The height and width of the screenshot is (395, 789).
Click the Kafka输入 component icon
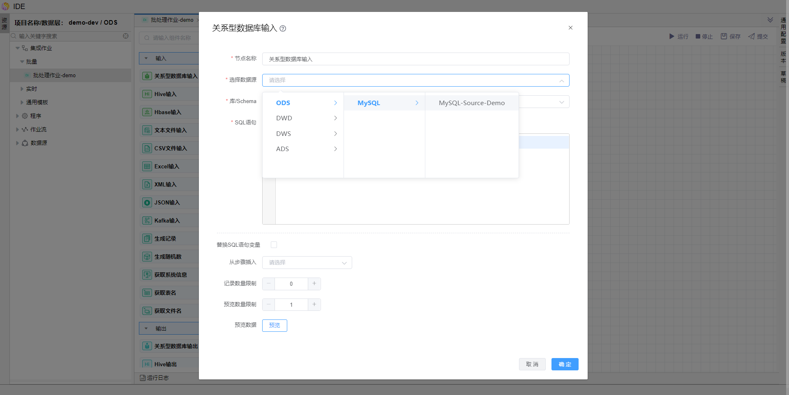tap(147, 220)
